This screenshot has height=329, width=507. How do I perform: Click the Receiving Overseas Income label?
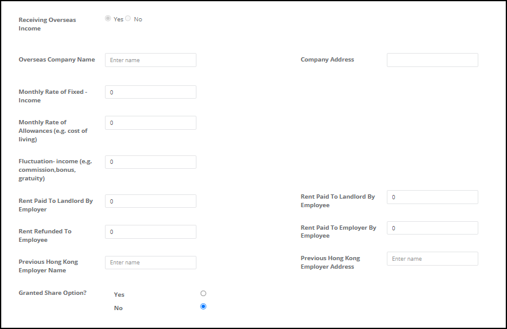(x=47, y=24)
